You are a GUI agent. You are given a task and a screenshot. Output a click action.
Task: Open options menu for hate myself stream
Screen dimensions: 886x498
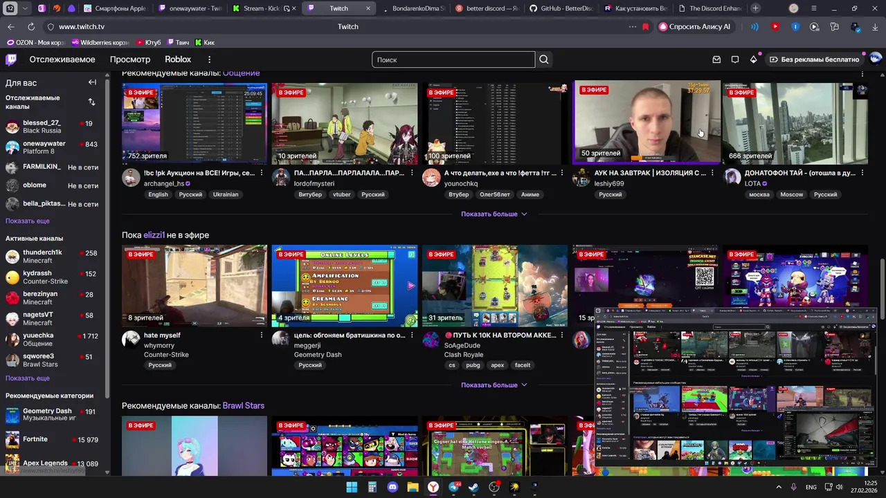click(x=262, y=335)
